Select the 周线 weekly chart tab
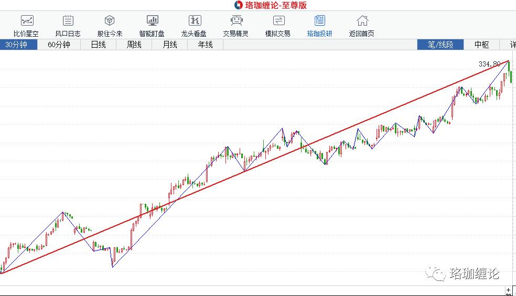Viewport: 516px width, 296px height. [134, 45]
